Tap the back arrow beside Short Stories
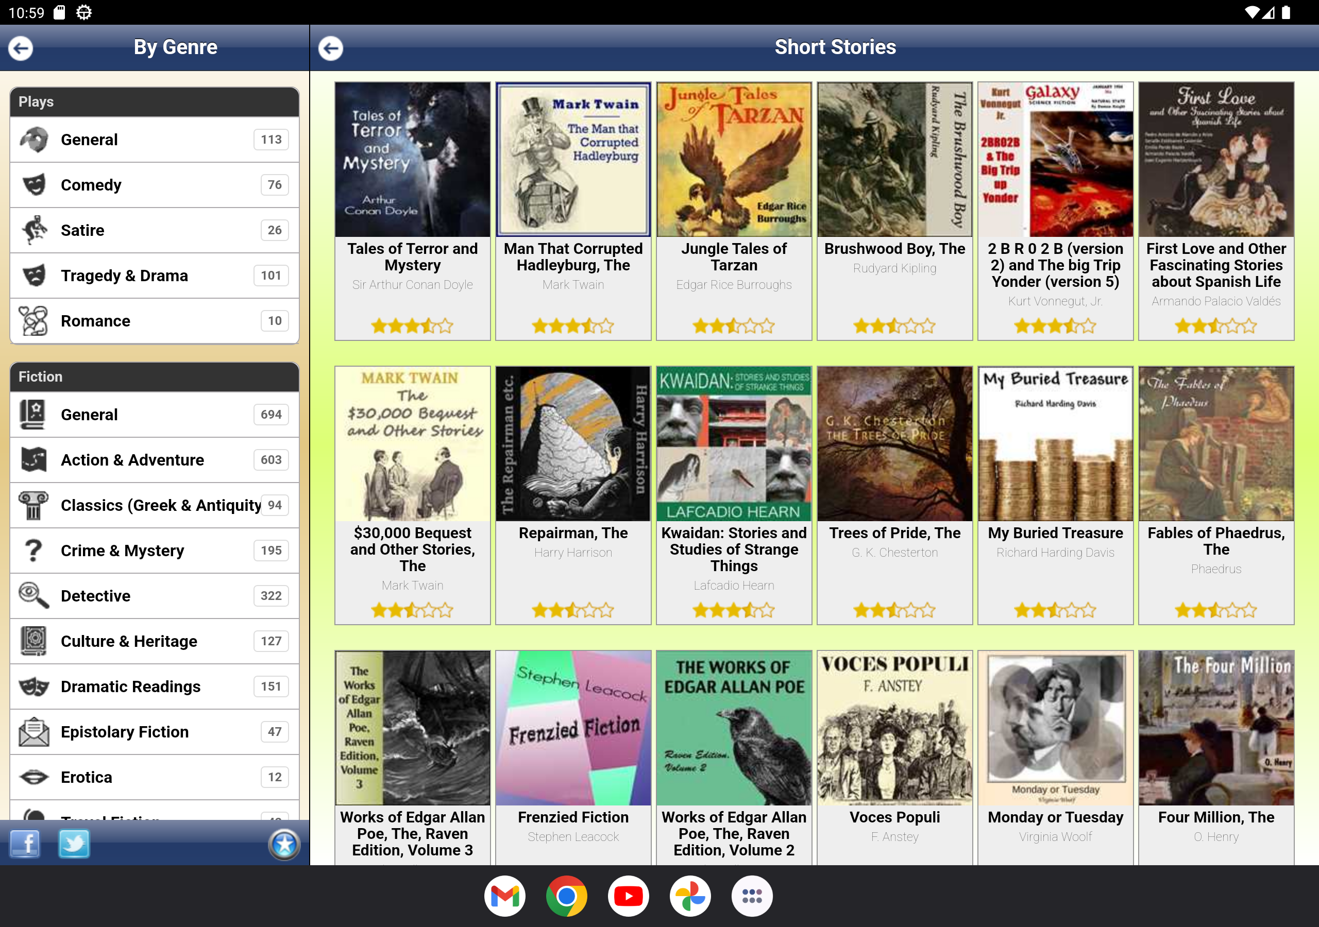Screen dimensions: 1319x927 pyautogui.click(x=331, y=48)
